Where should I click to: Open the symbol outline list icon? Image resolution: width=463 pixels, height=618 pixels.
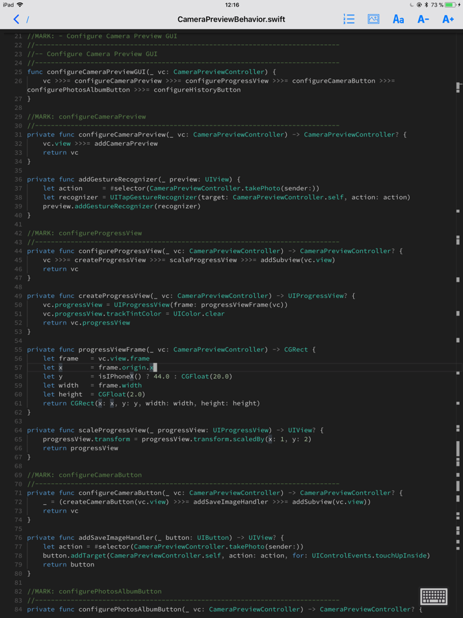(x=349, y=19)
